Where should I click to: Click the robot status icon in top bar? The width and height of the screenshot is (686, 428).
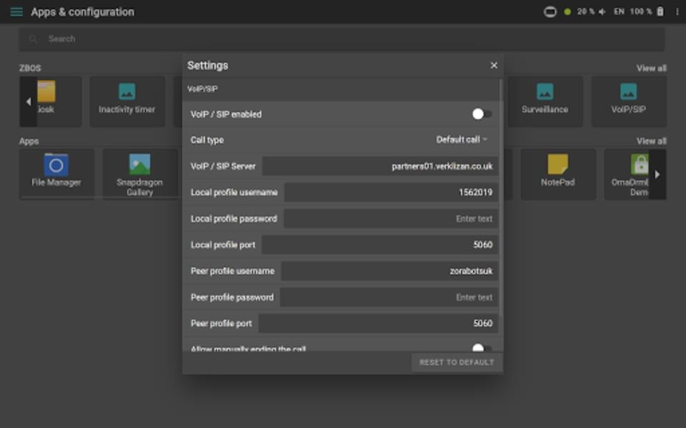[x=550, y=12]
